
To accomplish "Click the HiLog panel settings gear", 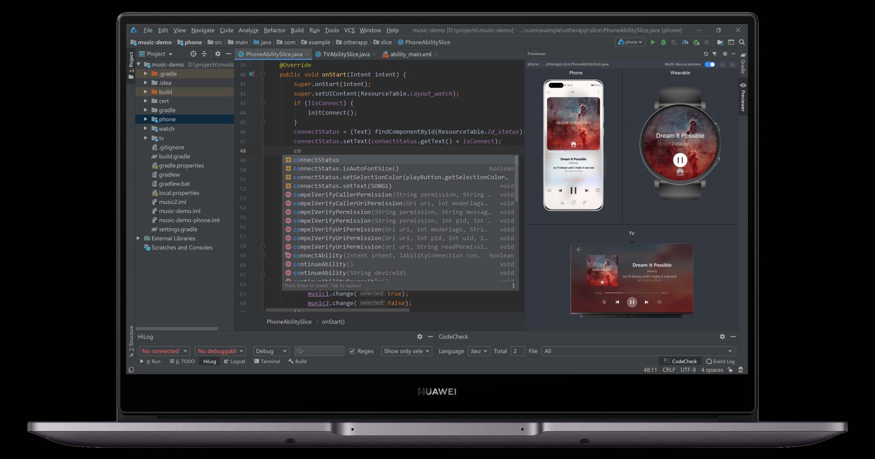I will click(419, 336).
